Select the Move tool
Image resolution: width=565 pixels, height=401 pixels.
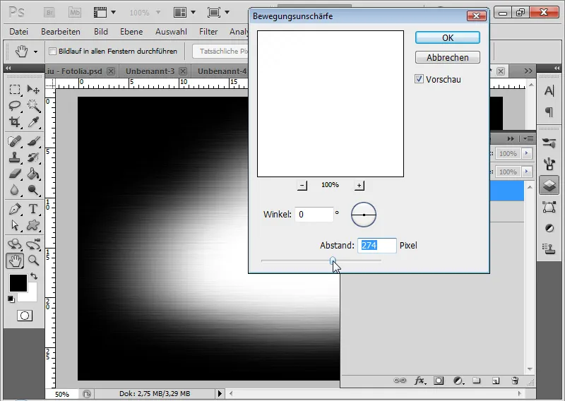[33, 89]
